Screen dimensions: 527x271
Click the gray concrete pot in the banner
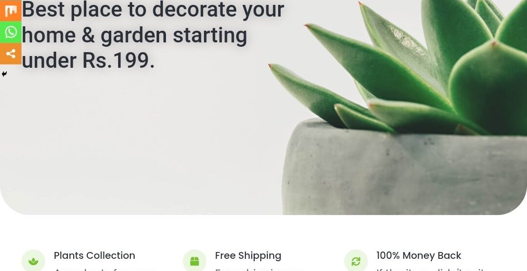click(405, 171)
